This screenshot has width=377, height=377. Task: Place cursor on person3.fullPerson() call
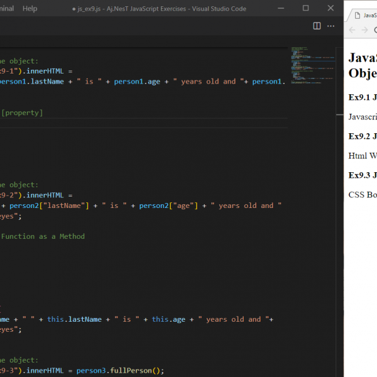pos(119,371)
